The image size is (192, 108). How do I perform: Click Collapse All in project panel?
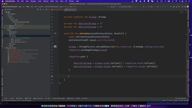(43, 10)
